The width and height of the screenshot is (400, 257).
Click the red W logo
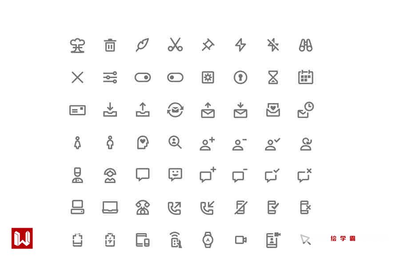pyautogui.click(x=22, y=238)
